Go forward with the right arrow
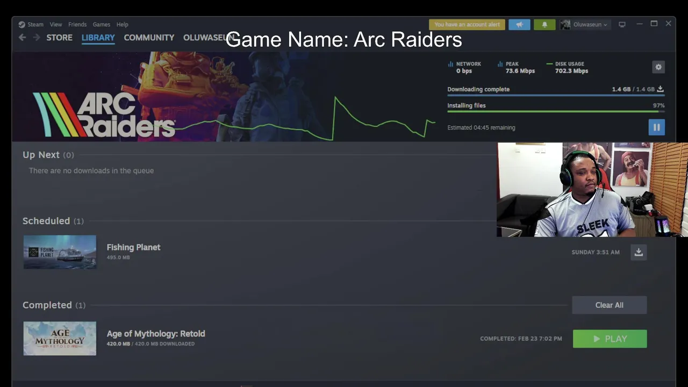The width and height of the screenshot is (688, 387). (x=36, y=38)
